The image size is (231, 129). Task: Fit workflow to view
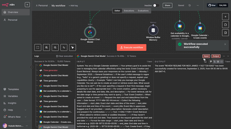coord(38,47)
